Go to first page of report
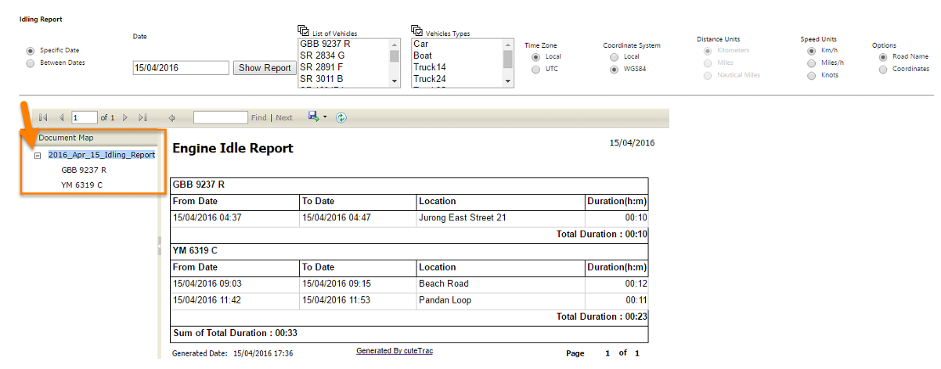 (x=44, y=117)
